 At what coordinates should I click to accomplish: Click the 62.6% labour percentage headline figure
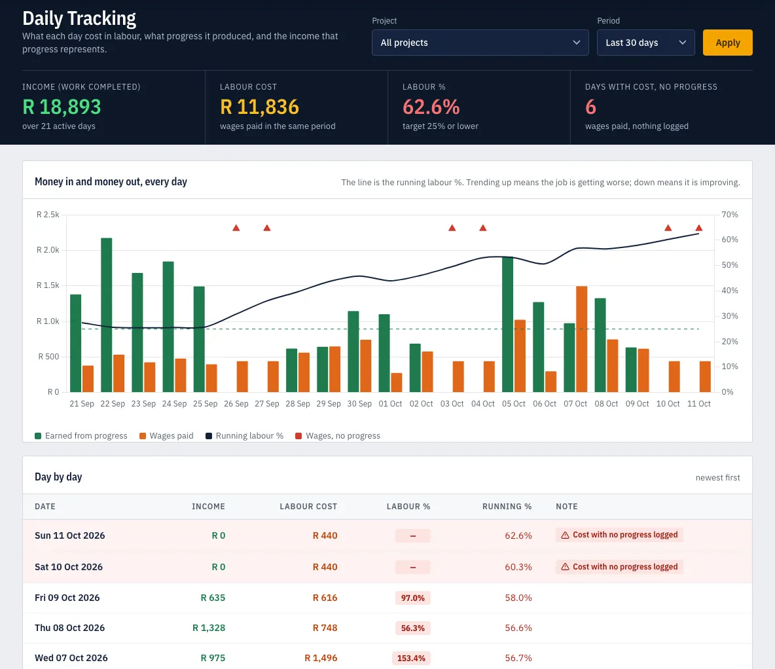coord(431,107)
